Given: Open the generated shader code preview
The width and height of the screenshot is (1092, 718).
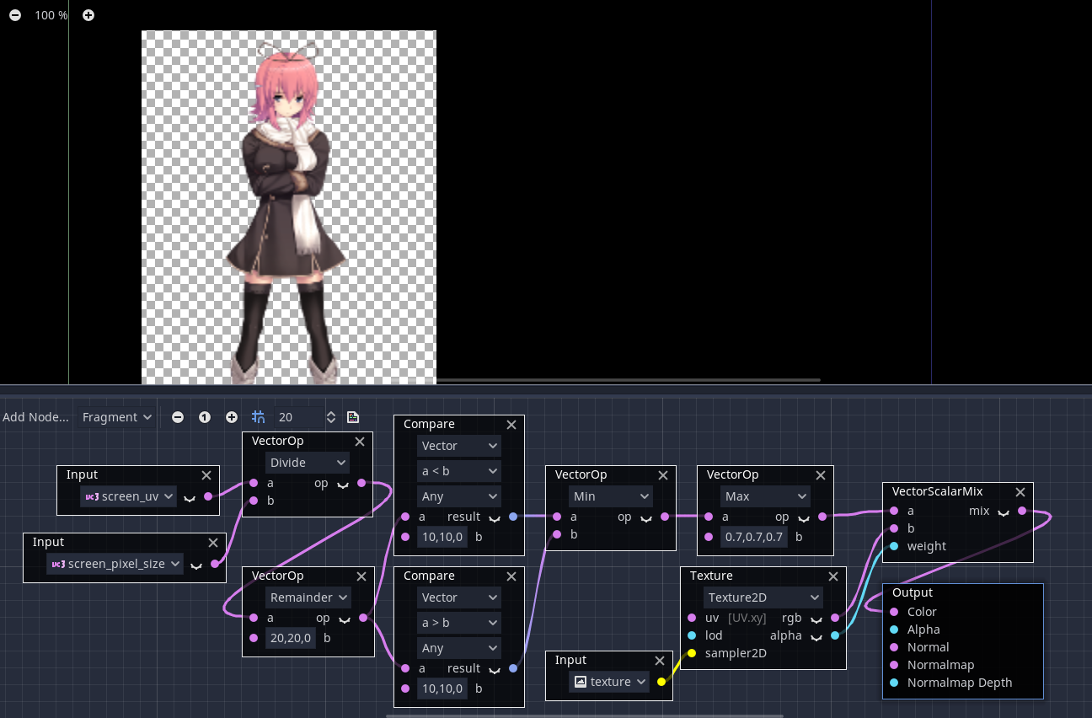Looking at the screenshot, I should (x=353, y=416).
